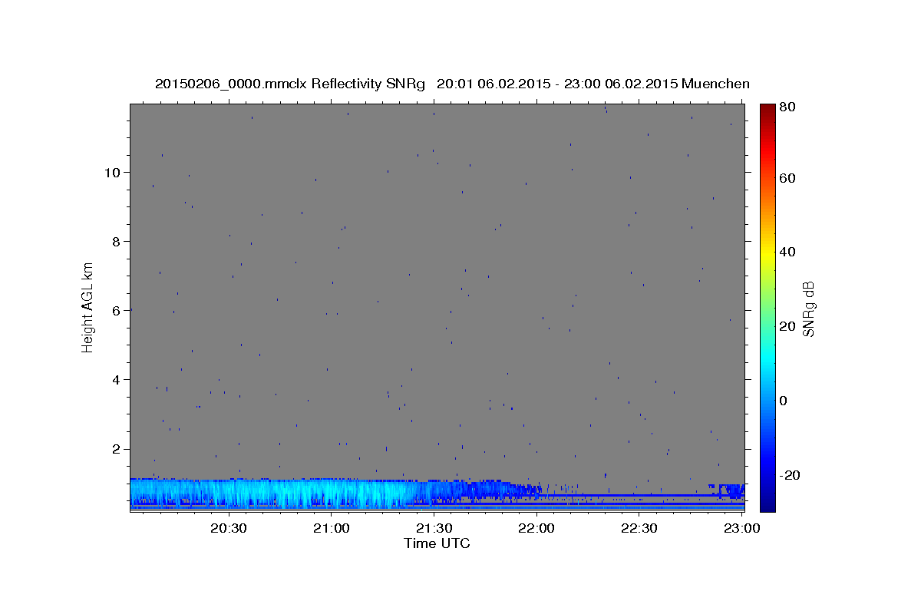
Task: Click the 'SNRg dB' colorbar label
Action: coord(808,309)
